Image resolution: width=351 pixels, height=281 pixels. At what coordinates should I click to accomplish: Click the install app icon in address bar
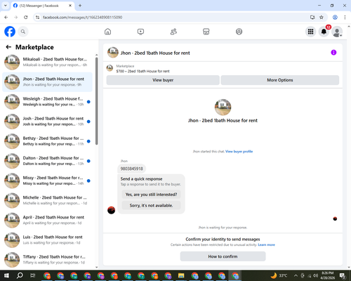click(312, 18)
